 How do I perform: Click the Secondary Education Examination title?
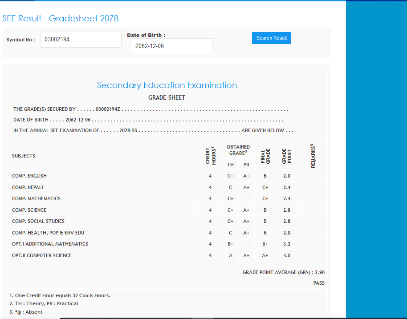[167, 85]
